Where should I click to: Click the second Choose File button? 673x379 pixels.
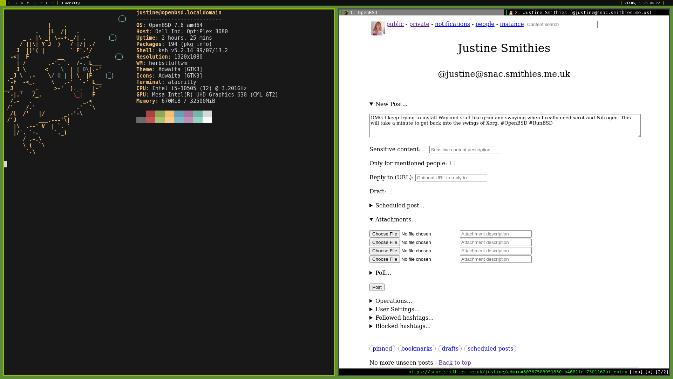(x=385, y=242)
